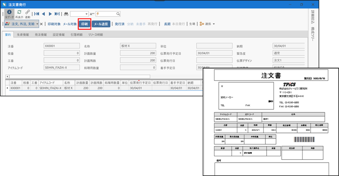This screenshot has height=176, width=339.
Task: Open the 構成ツリー side panel
Action: point(312,34)
